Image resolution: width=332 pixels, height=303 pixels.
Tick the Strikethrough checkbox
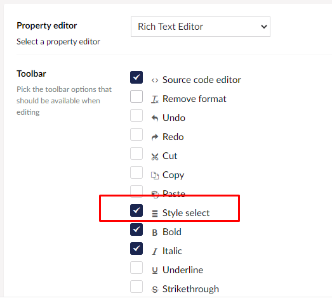coord(136,287)
